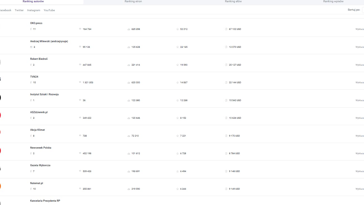364x205 pixels.
Task: Click the value 72 210 in Akcja Klimat row
Action: [135, 136]
